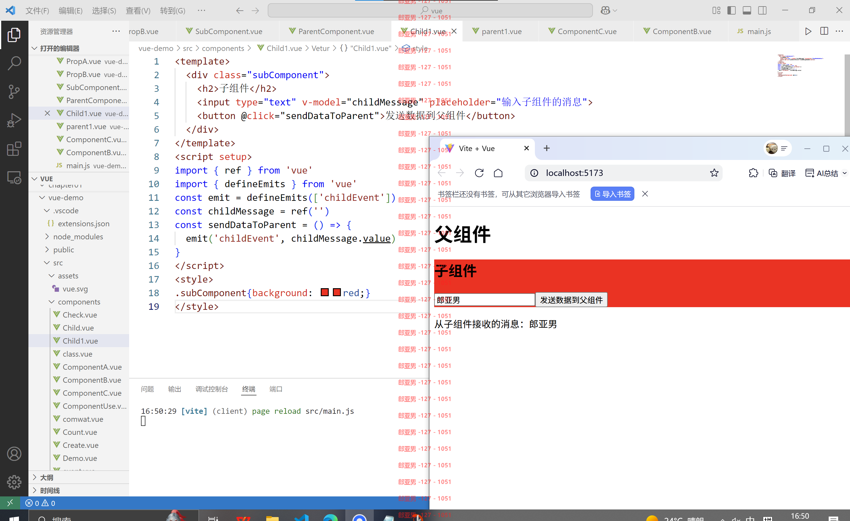This screenshot has height=521, width=850.
Task: Click the translate button in browser
Action: (782, 173)
